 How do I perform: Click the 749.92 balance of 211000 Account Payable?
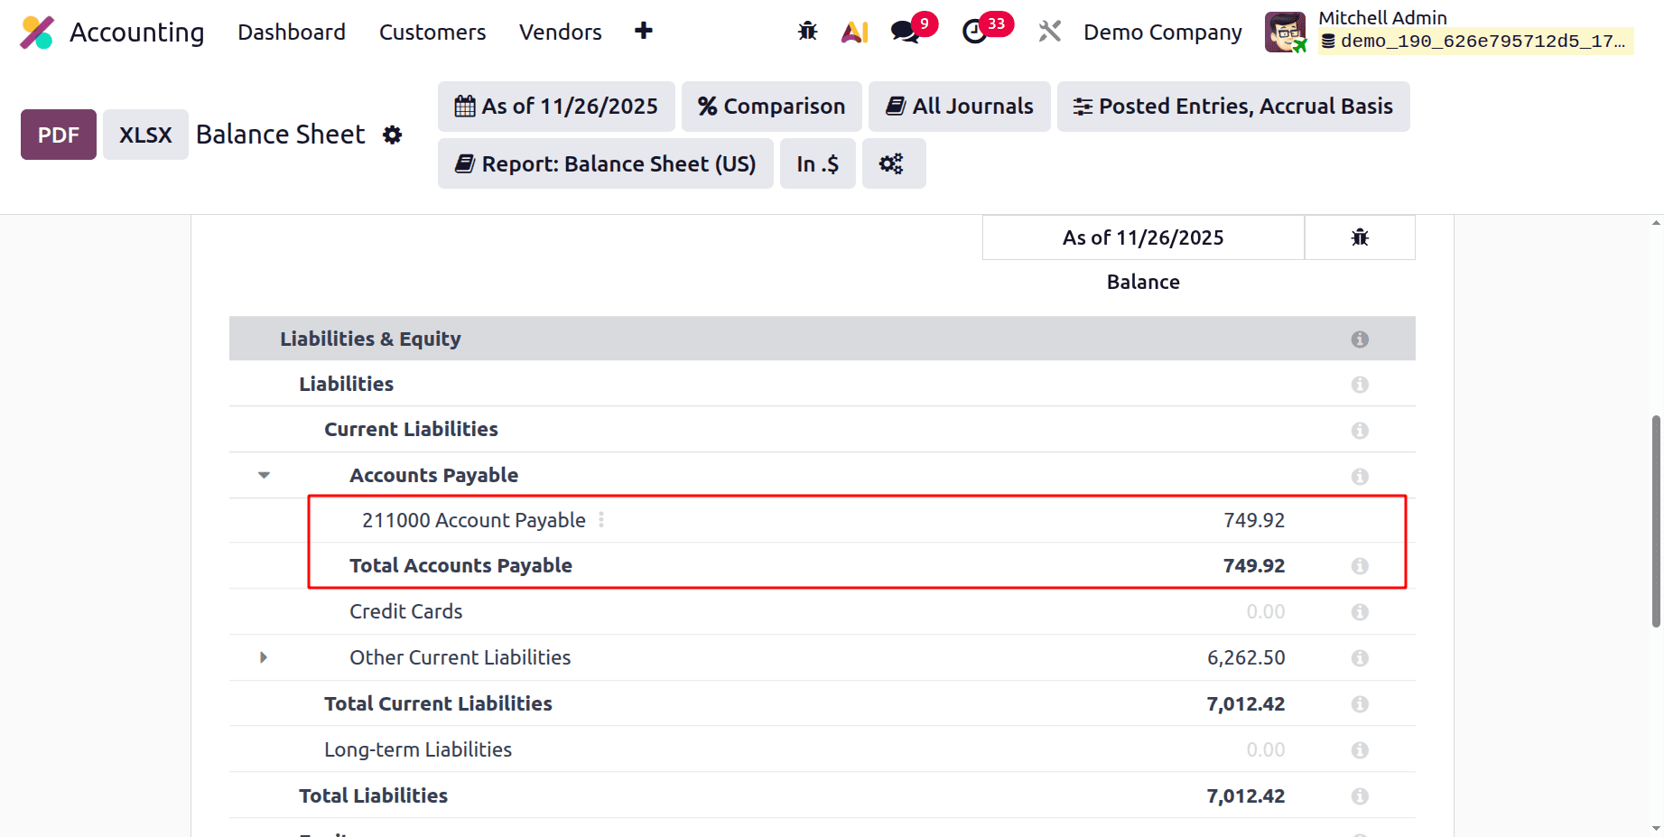[x=1254, y=520]
